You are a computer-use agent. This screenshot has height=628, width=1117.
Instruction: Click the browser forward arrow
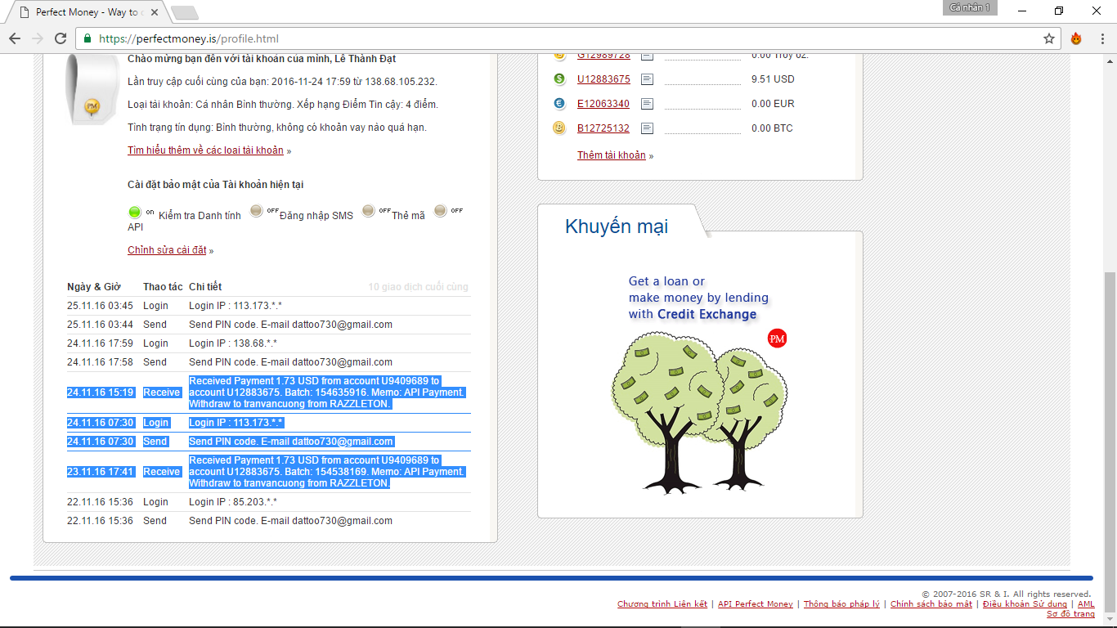coord(38,38)
